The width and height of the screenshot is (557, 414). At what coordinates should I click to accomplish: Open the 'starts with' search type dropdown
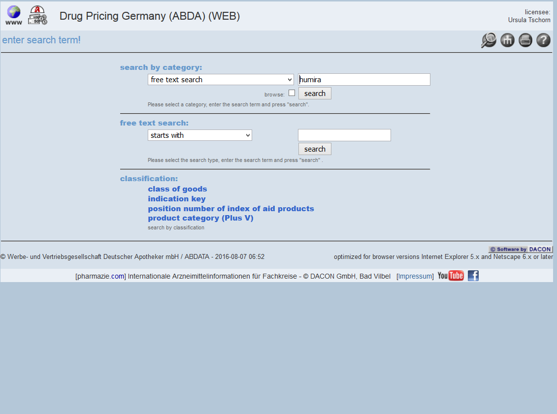pos(199,135)
